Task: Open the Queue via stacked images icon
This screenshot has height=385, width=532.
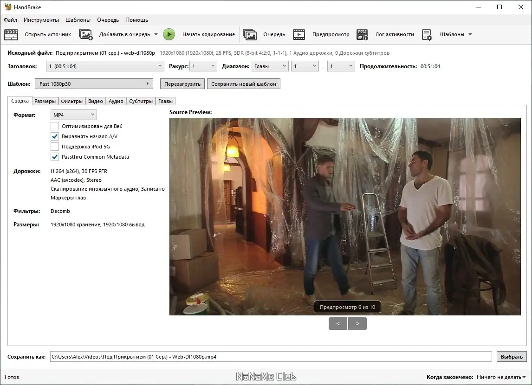Action: [x=249, y=35]
